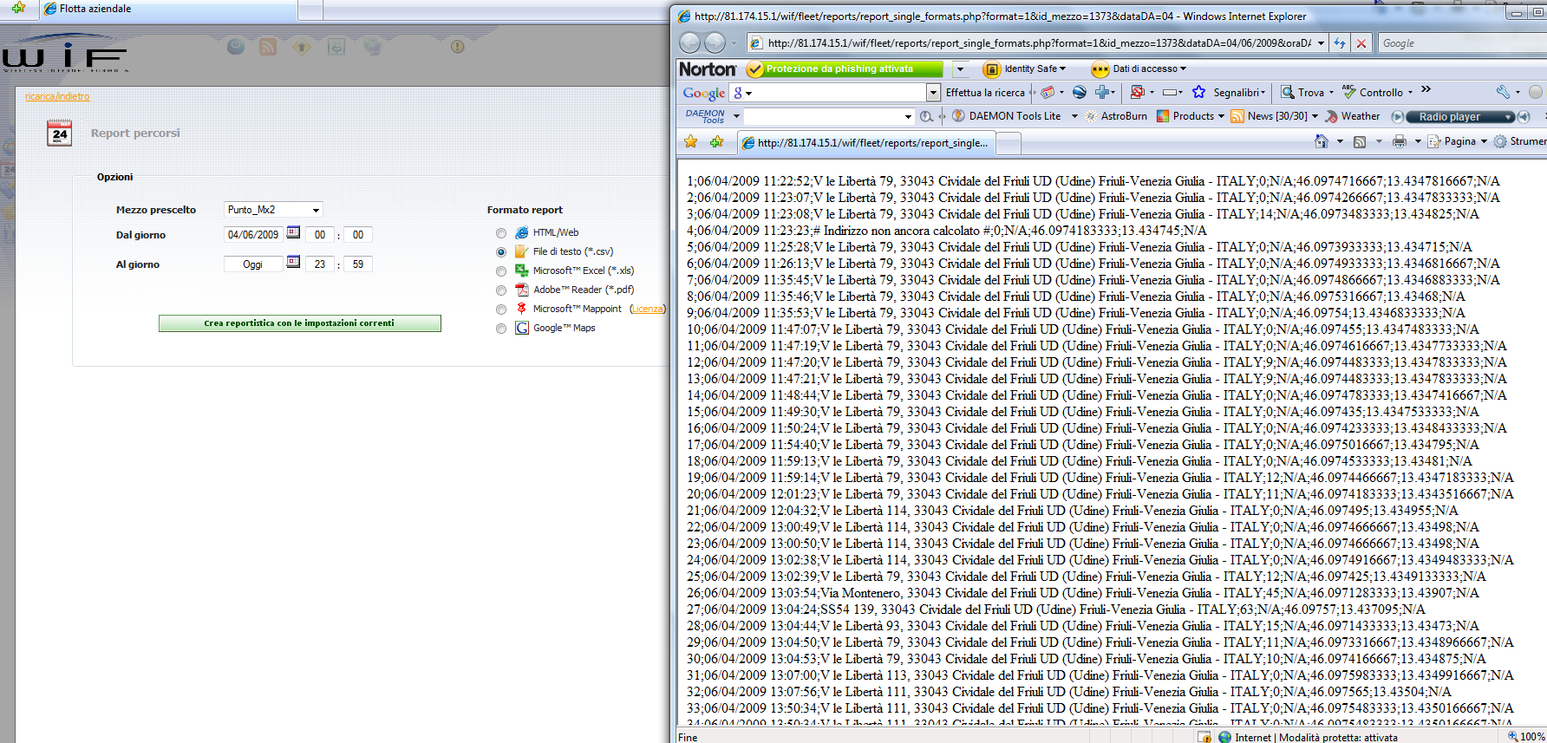Click the green refresh document icon in header

[336, 47]
